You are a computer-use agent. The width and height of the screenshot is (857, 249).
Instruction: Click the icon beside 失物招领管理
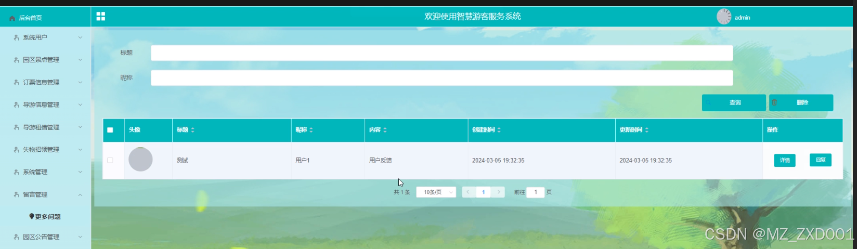16,149
